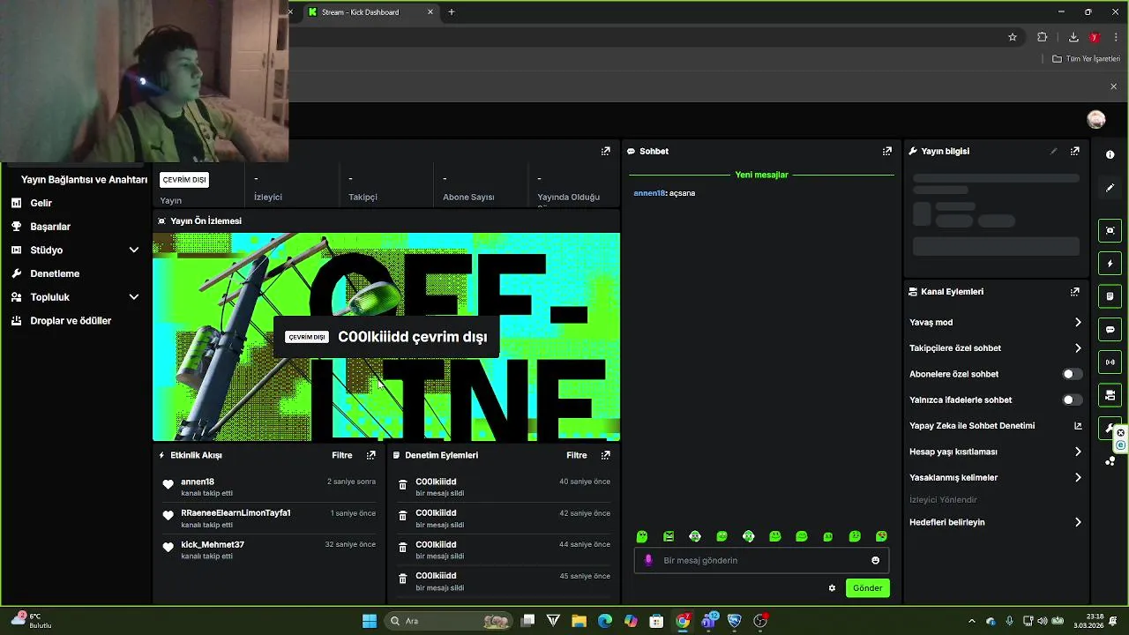Toggle Abonelere özel sohbet switch

pyautogui.click(x=1072, y=374)
